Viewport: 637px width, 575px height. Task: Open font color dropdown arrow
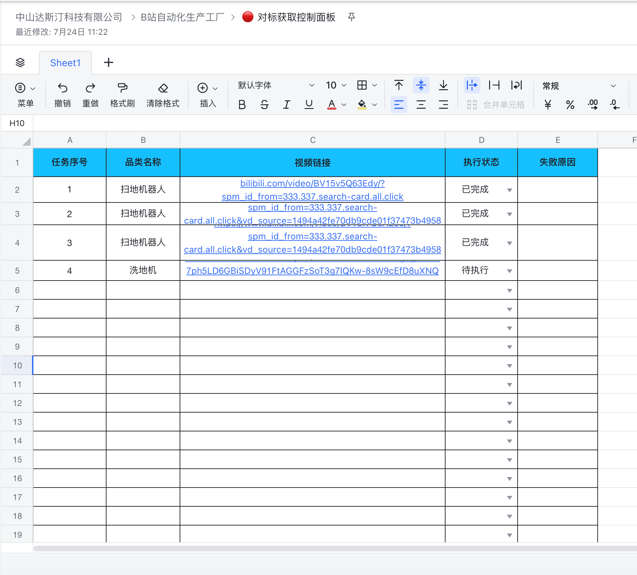pos(344,105)
